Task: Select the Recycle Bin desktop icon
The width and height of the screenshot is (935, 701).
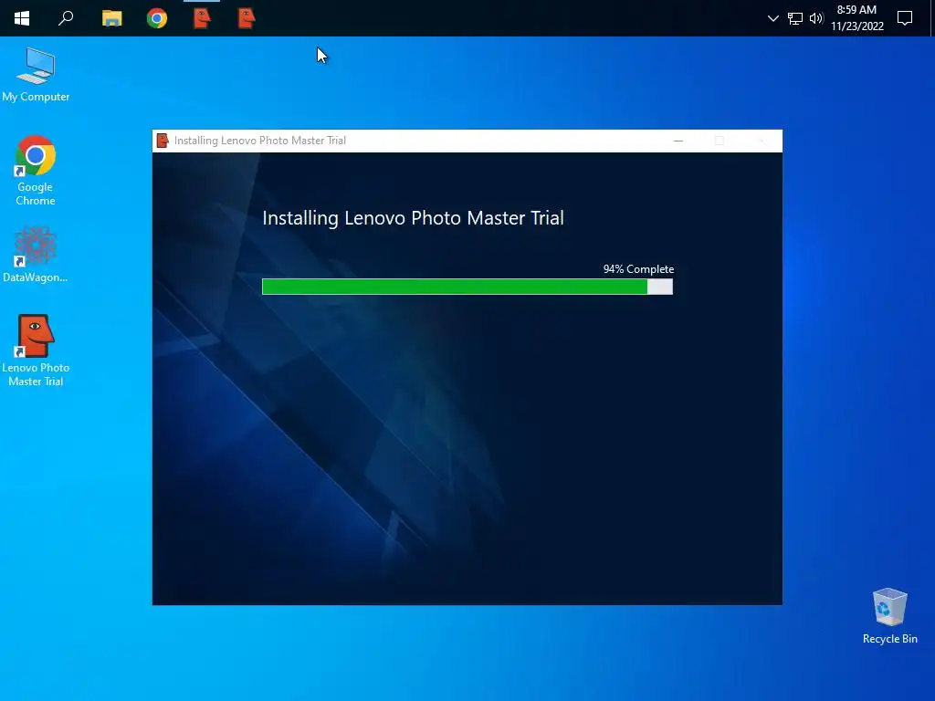Action: click(x=889, y=616)
